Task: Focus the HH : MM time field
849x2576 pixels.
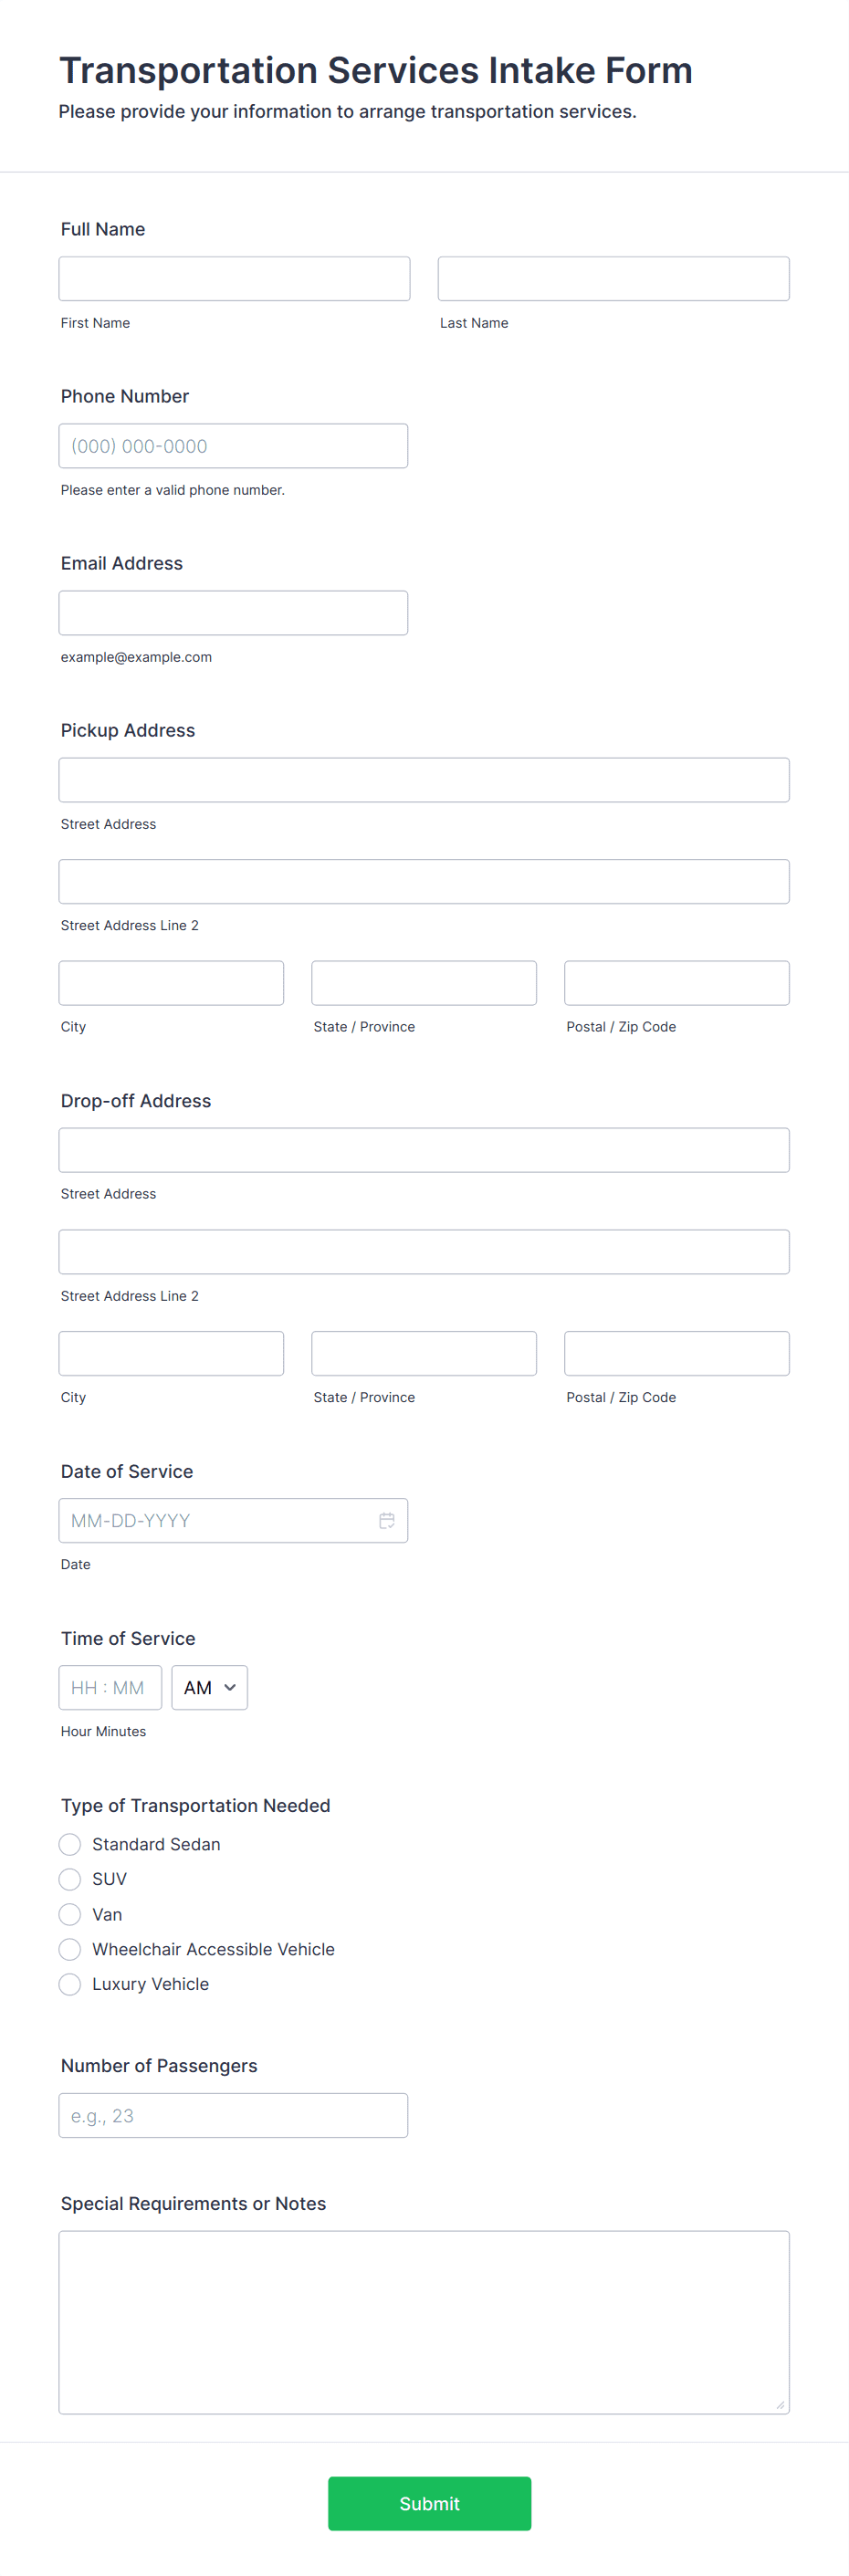Action: [110, 1687]
